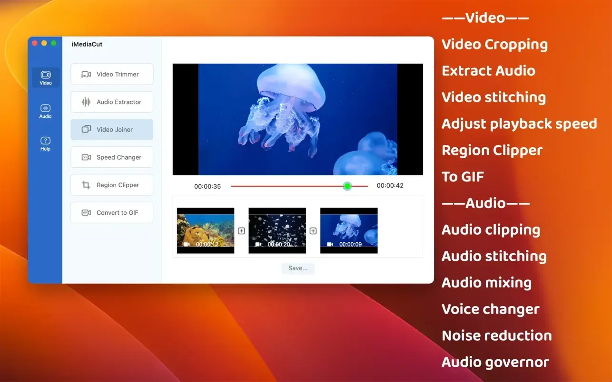Click the green playback slider handle
The height and width of the screenshot is (382, 612).
347,186
